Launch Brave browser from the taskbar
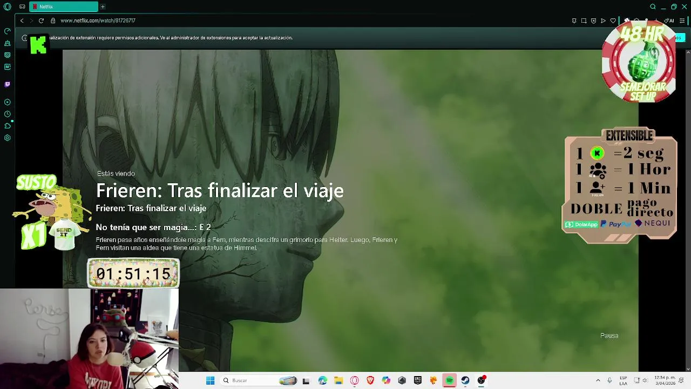Image resolution: width=691 pixels, height=389 pixels. (370, 380)
